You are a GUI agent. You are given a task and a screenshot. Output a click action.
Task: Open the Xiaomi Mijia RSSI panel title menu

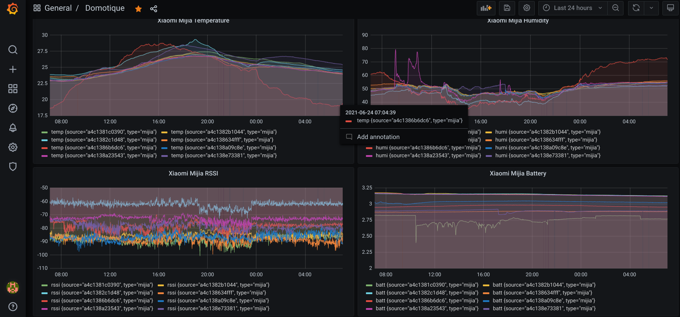tap(193, 173)
